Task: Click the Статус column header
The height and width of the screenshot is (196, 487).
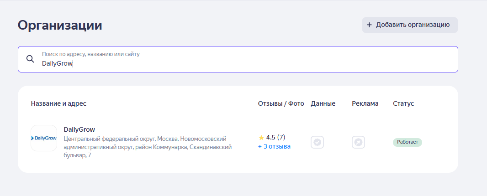Action: tap(403, 103)
